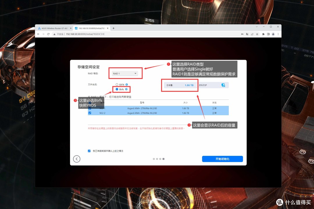
Task: Click the 不安全 label in the address bar
Action: click(60, 34)
